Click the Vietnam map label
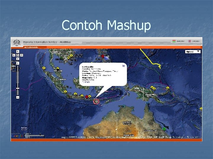This screenshot has height=159, width=213. (72, 52)
